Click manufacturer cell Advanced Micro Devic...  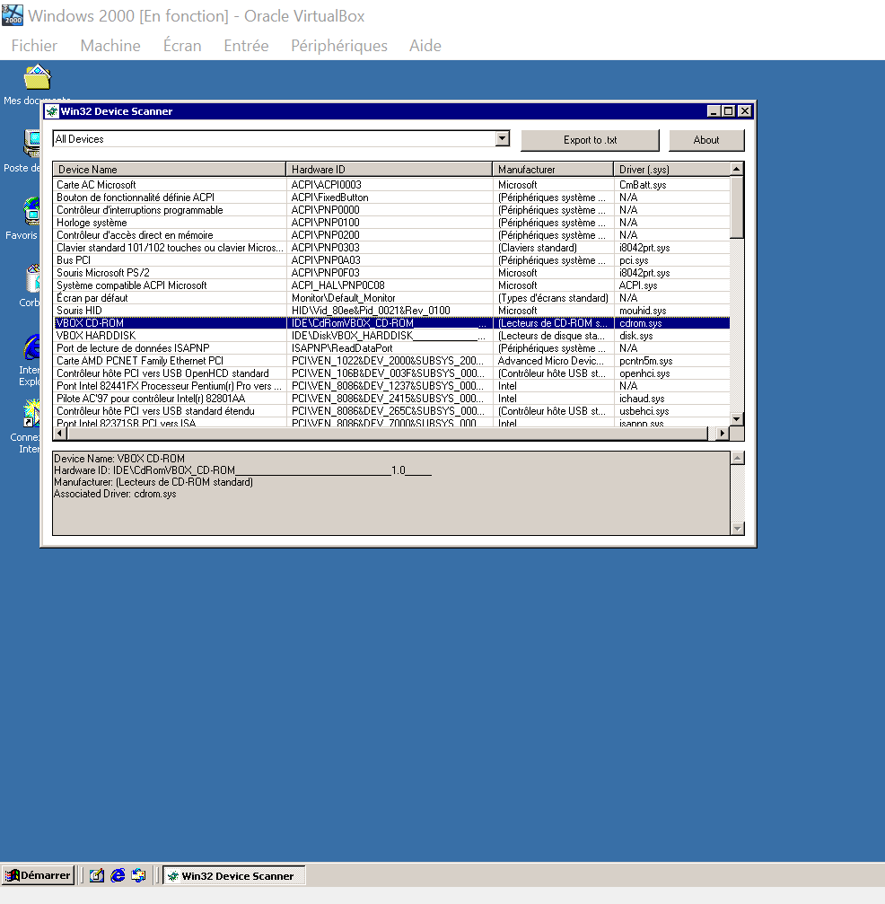(550, 361)
